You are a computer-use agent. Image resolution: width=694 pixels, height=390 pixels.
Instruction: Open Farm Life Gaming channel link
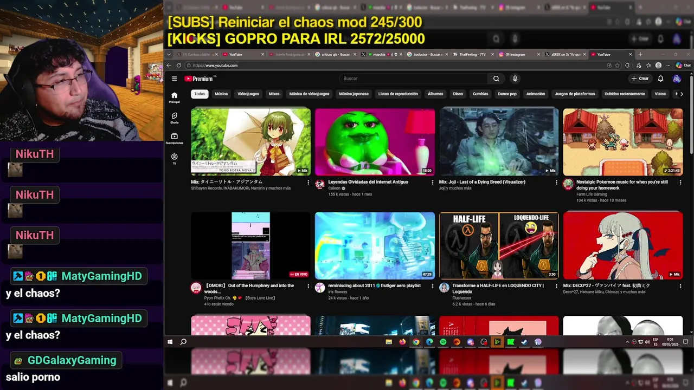coord(592,194)
